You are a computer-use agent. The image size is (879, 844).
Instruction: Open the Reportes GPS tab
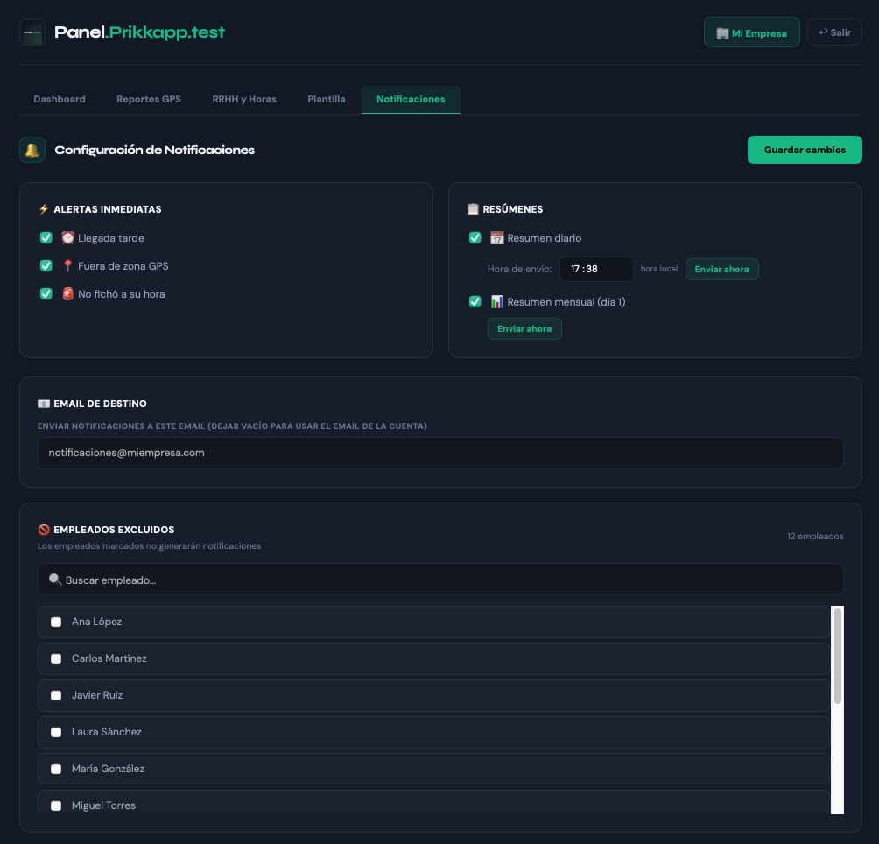click(149, 99)
